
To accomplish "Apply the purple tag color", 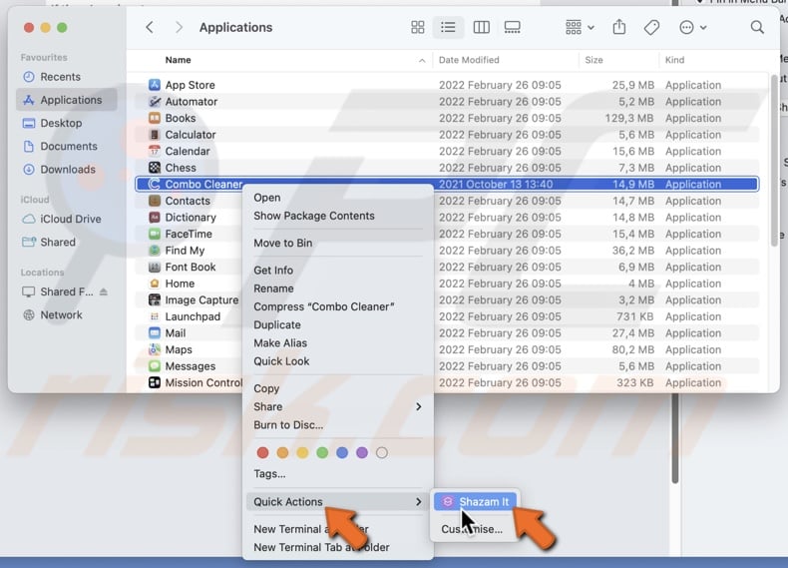I will point(362,453).
